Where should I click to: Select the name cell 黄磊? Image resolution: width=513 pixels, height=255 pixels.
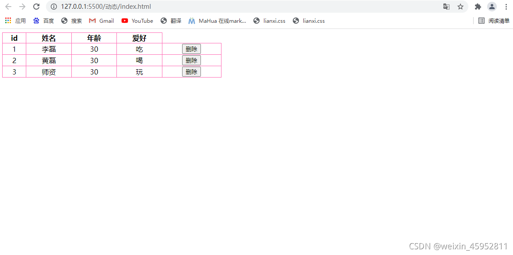[x=49, y=60]
